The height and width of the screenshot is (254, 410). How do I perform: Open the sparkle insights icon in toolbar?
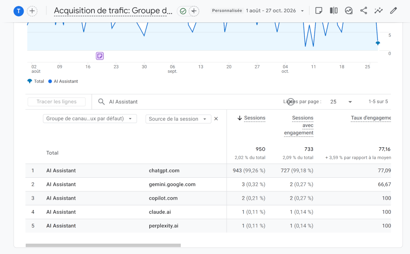(378, 11)
